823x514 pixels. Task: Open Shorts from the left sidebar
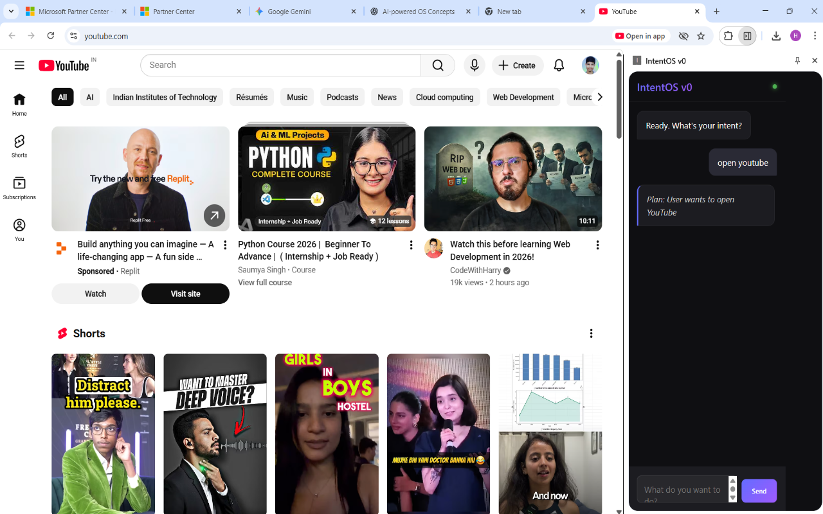tap(19, 146)
